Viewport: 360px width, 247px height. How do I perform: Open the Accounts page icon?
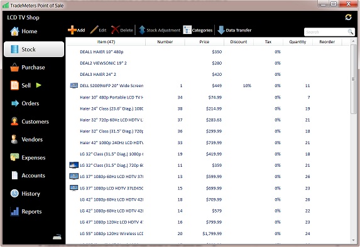point(14,176)
